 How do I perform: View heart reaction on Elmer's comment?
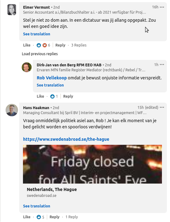pos(45,45)
